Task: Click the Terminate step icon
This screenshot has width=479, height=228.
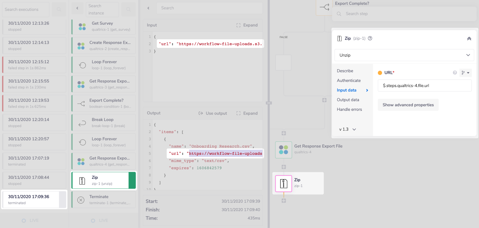Action: pos(83,199)
